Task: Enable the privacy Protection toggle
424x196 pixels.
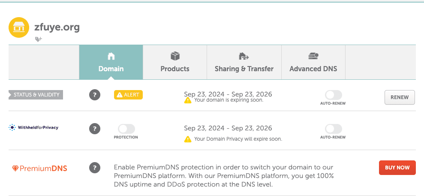Action: (126, 129)
